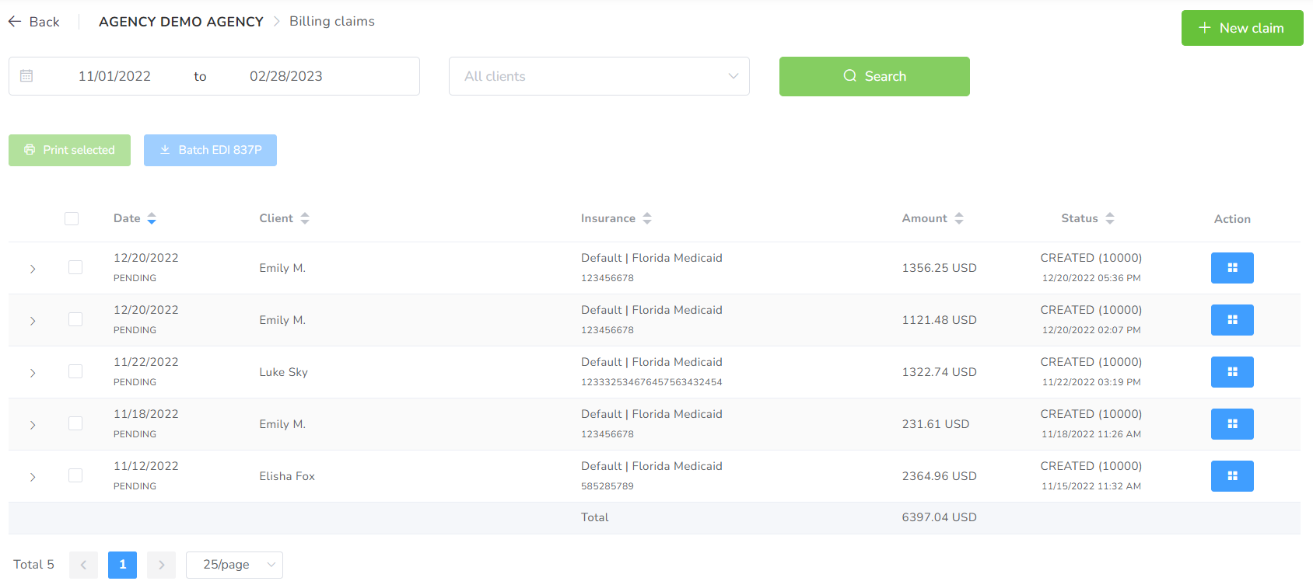Select page 1 in pagination
This screenshot has width=1313, height=588.
tap(122, 565)
